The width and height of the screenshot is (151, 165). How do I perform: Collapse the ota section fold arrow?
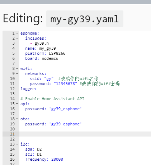click(17, 119)
